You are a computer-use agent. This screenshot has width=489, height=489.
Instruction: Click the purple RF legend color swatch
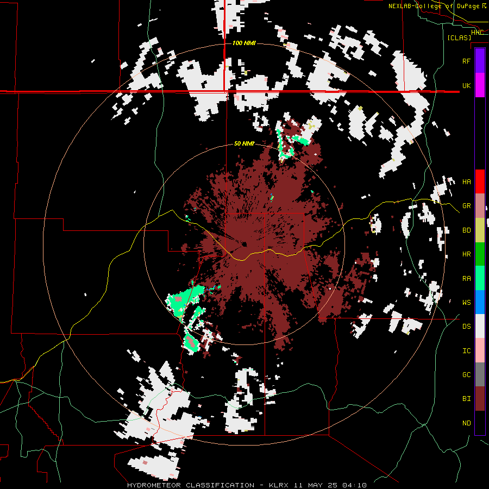480,61
